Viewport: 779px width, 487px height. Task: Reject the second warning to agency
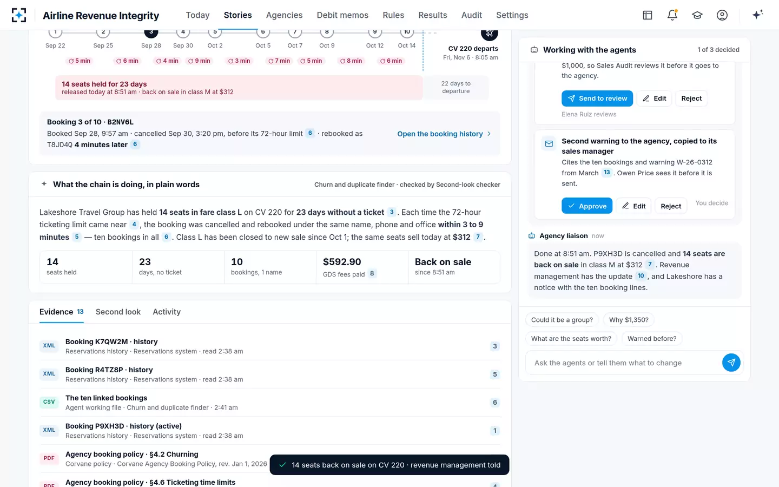671,206
